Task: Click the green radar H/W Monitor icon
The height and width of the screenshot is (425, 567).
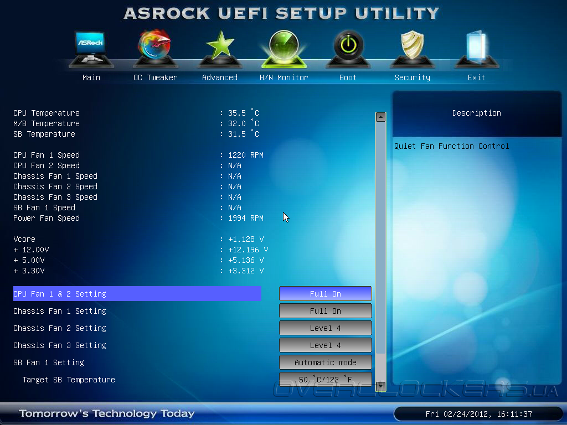Action: click(x=284, y=49)
